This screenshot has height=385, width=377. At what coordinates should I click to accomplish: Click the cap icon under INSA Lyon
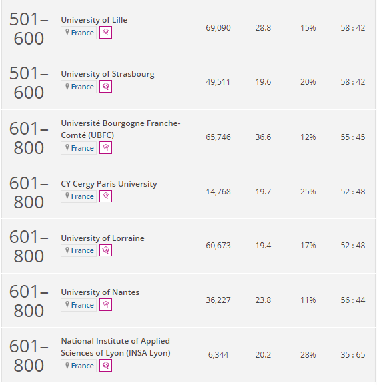(106, 366)
